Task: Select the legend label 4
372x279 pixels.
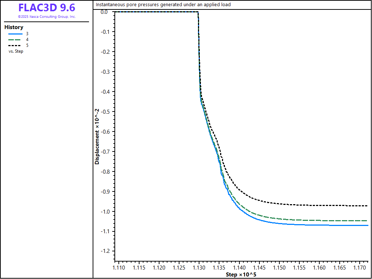Action: (x=27, y=40)
